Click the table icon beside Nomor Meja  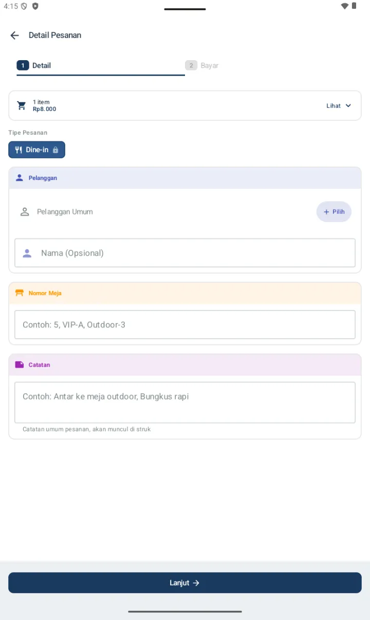click(x=20, y=293)
